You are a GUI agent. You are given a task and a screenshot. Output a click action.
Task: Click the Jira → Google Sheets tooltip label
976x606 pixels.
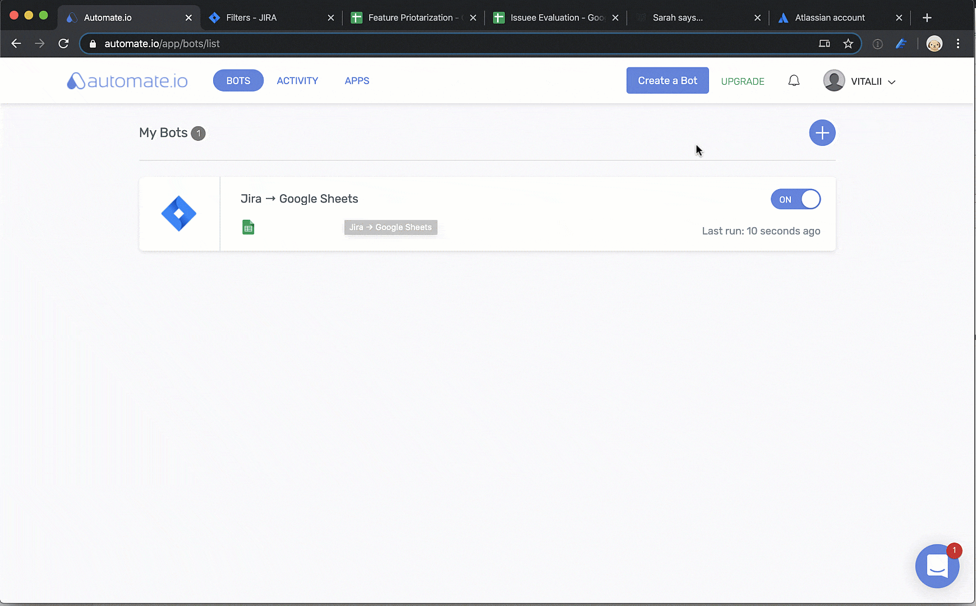[391, 227]
